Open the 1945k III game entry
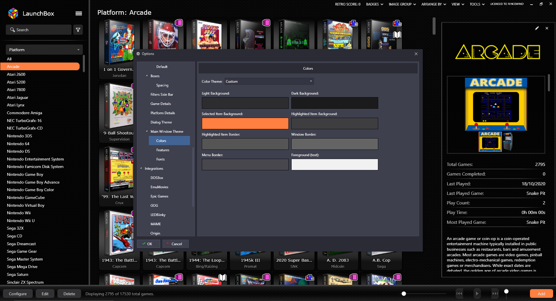 [250, 260]
